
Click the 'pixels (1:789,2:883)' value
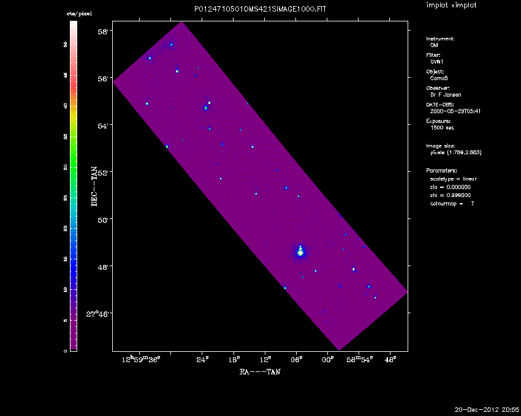click(x=455, y=152)
